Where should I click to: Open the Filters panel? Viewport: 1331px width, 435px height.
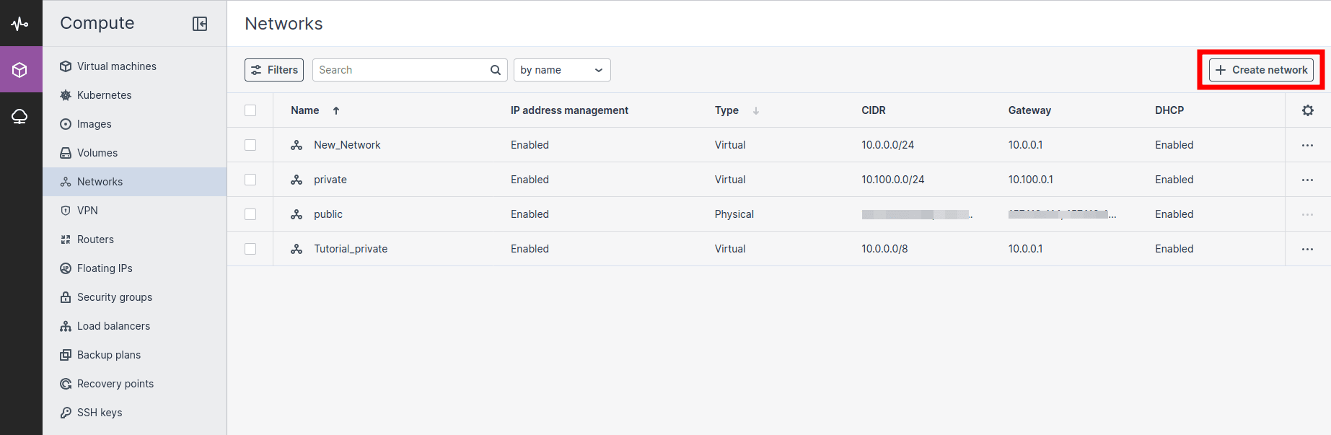click(x=274, y=70)
